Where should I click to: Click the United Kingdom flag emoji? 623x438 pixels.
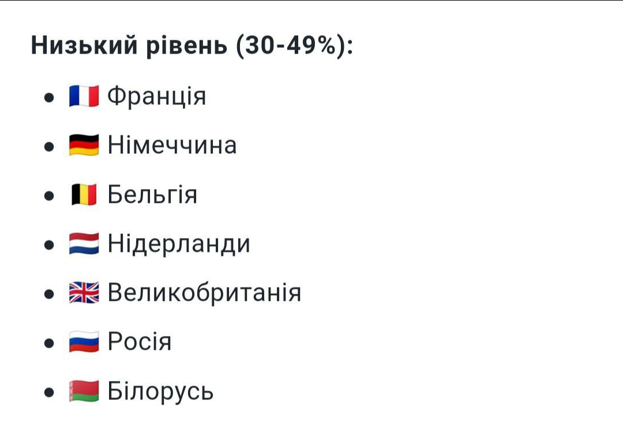84,293
